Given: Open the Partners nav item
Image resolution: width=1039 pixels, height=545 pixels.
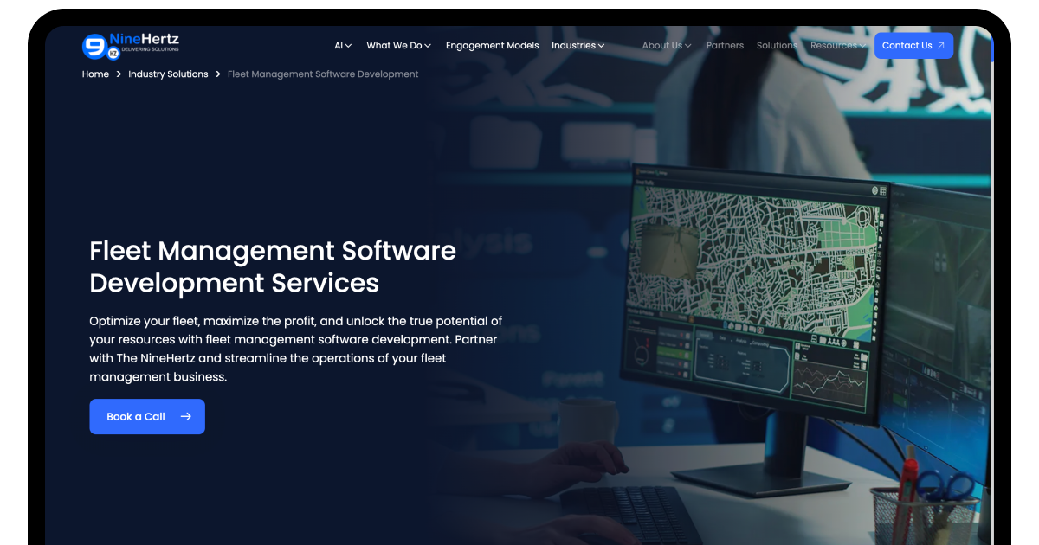Looking at the screenshot, I should pos(725,46).
